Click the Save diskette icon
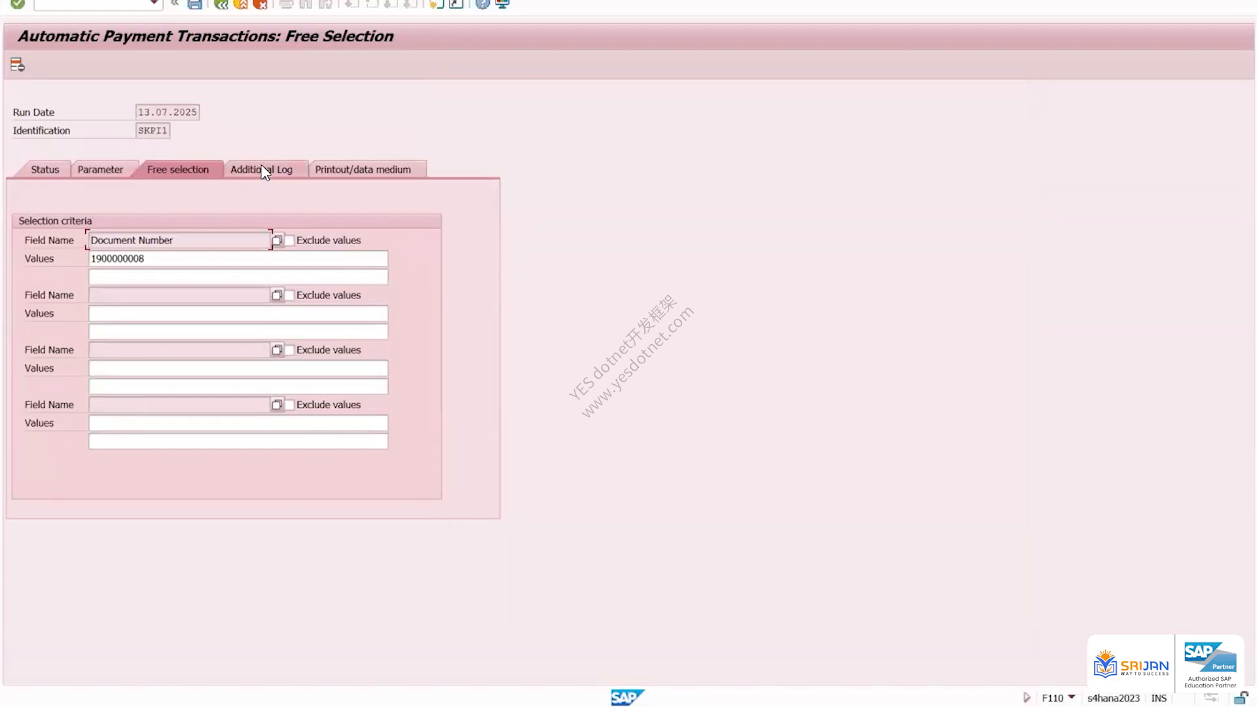This screenshot has height=707, width=1257. (x=194, y=4)
